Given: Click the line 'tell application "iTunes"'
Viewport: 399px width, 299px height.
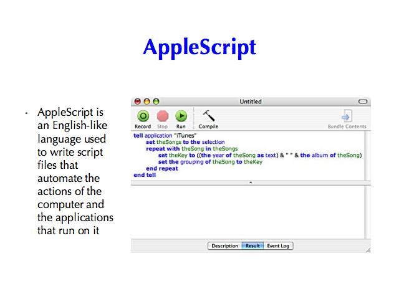Looking at the screenshot, I should coord(165,136).
